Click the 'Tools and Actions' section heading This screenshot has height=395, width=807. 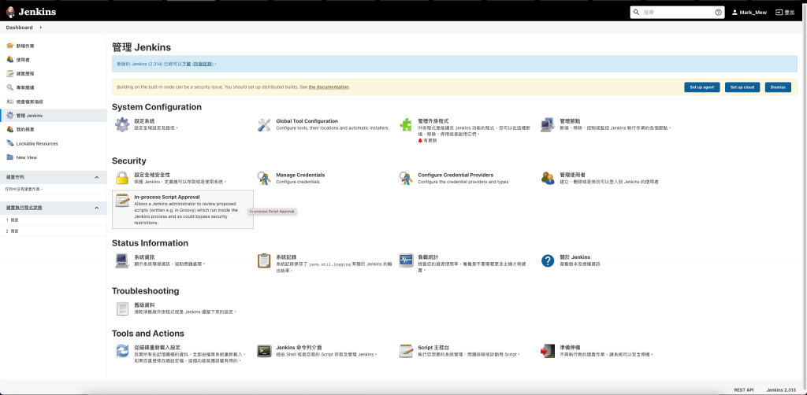click(x=147, y=334)
